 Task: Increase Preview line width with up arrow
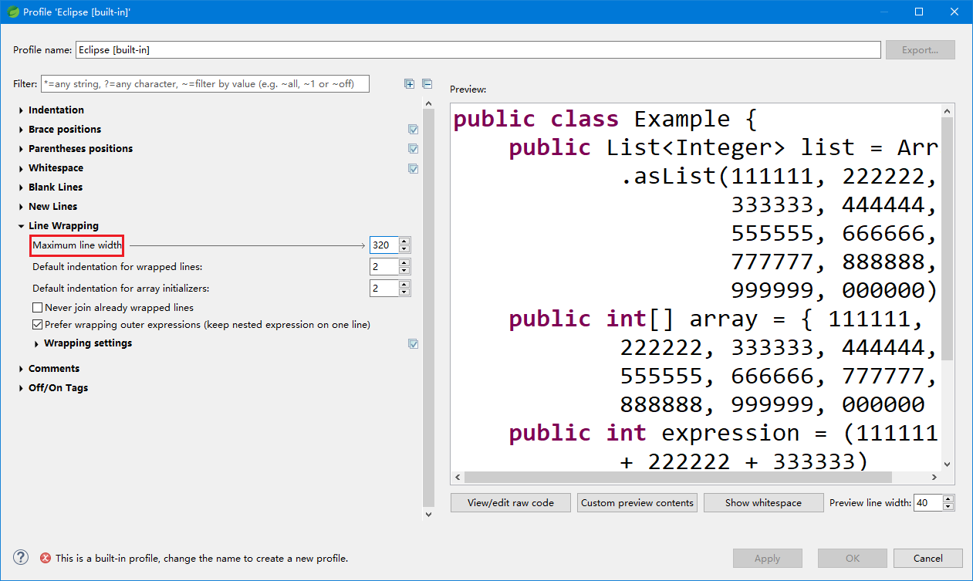(x=948, y=498)
